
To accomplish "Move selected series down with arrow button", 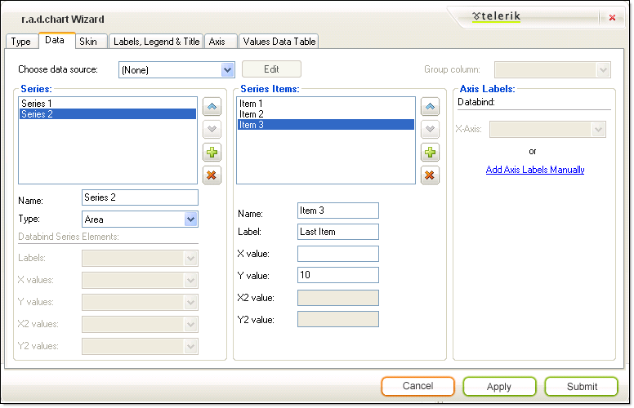I will pos(212,130).
